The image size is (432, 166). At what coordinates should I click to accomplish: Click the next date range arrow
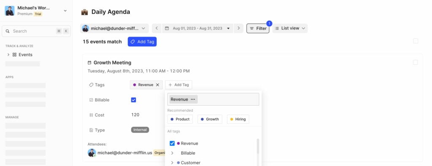click(239, 28)
